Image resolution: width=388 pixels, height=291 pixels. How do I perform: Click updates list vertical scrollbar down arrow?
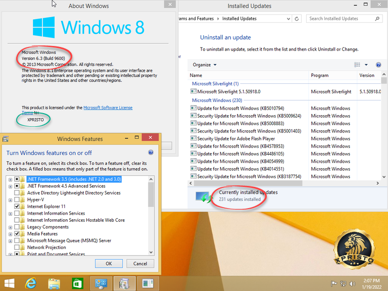pyautogui.click(x=384, y=177)
